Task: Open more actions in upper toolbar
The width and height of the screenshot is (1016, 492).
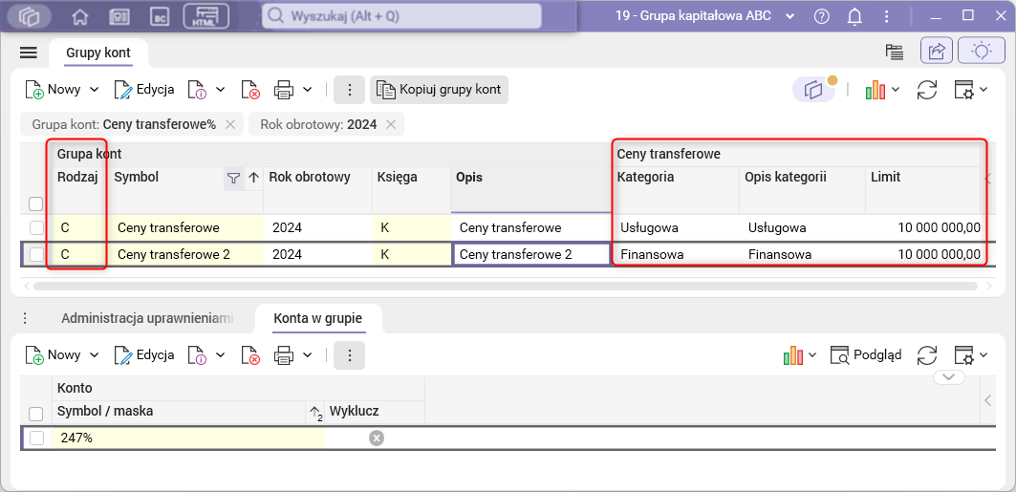Action: coord(349,90)
